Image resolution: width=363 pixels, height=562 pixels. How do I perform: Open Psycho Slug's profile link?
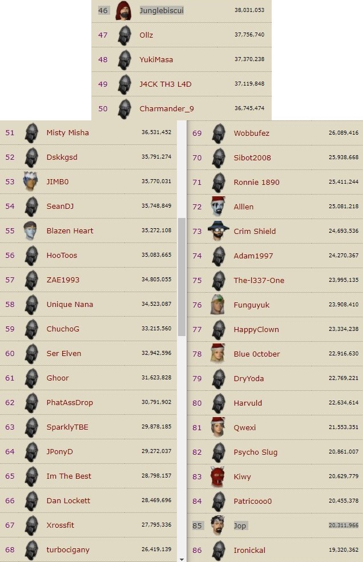tap(256, 452)
